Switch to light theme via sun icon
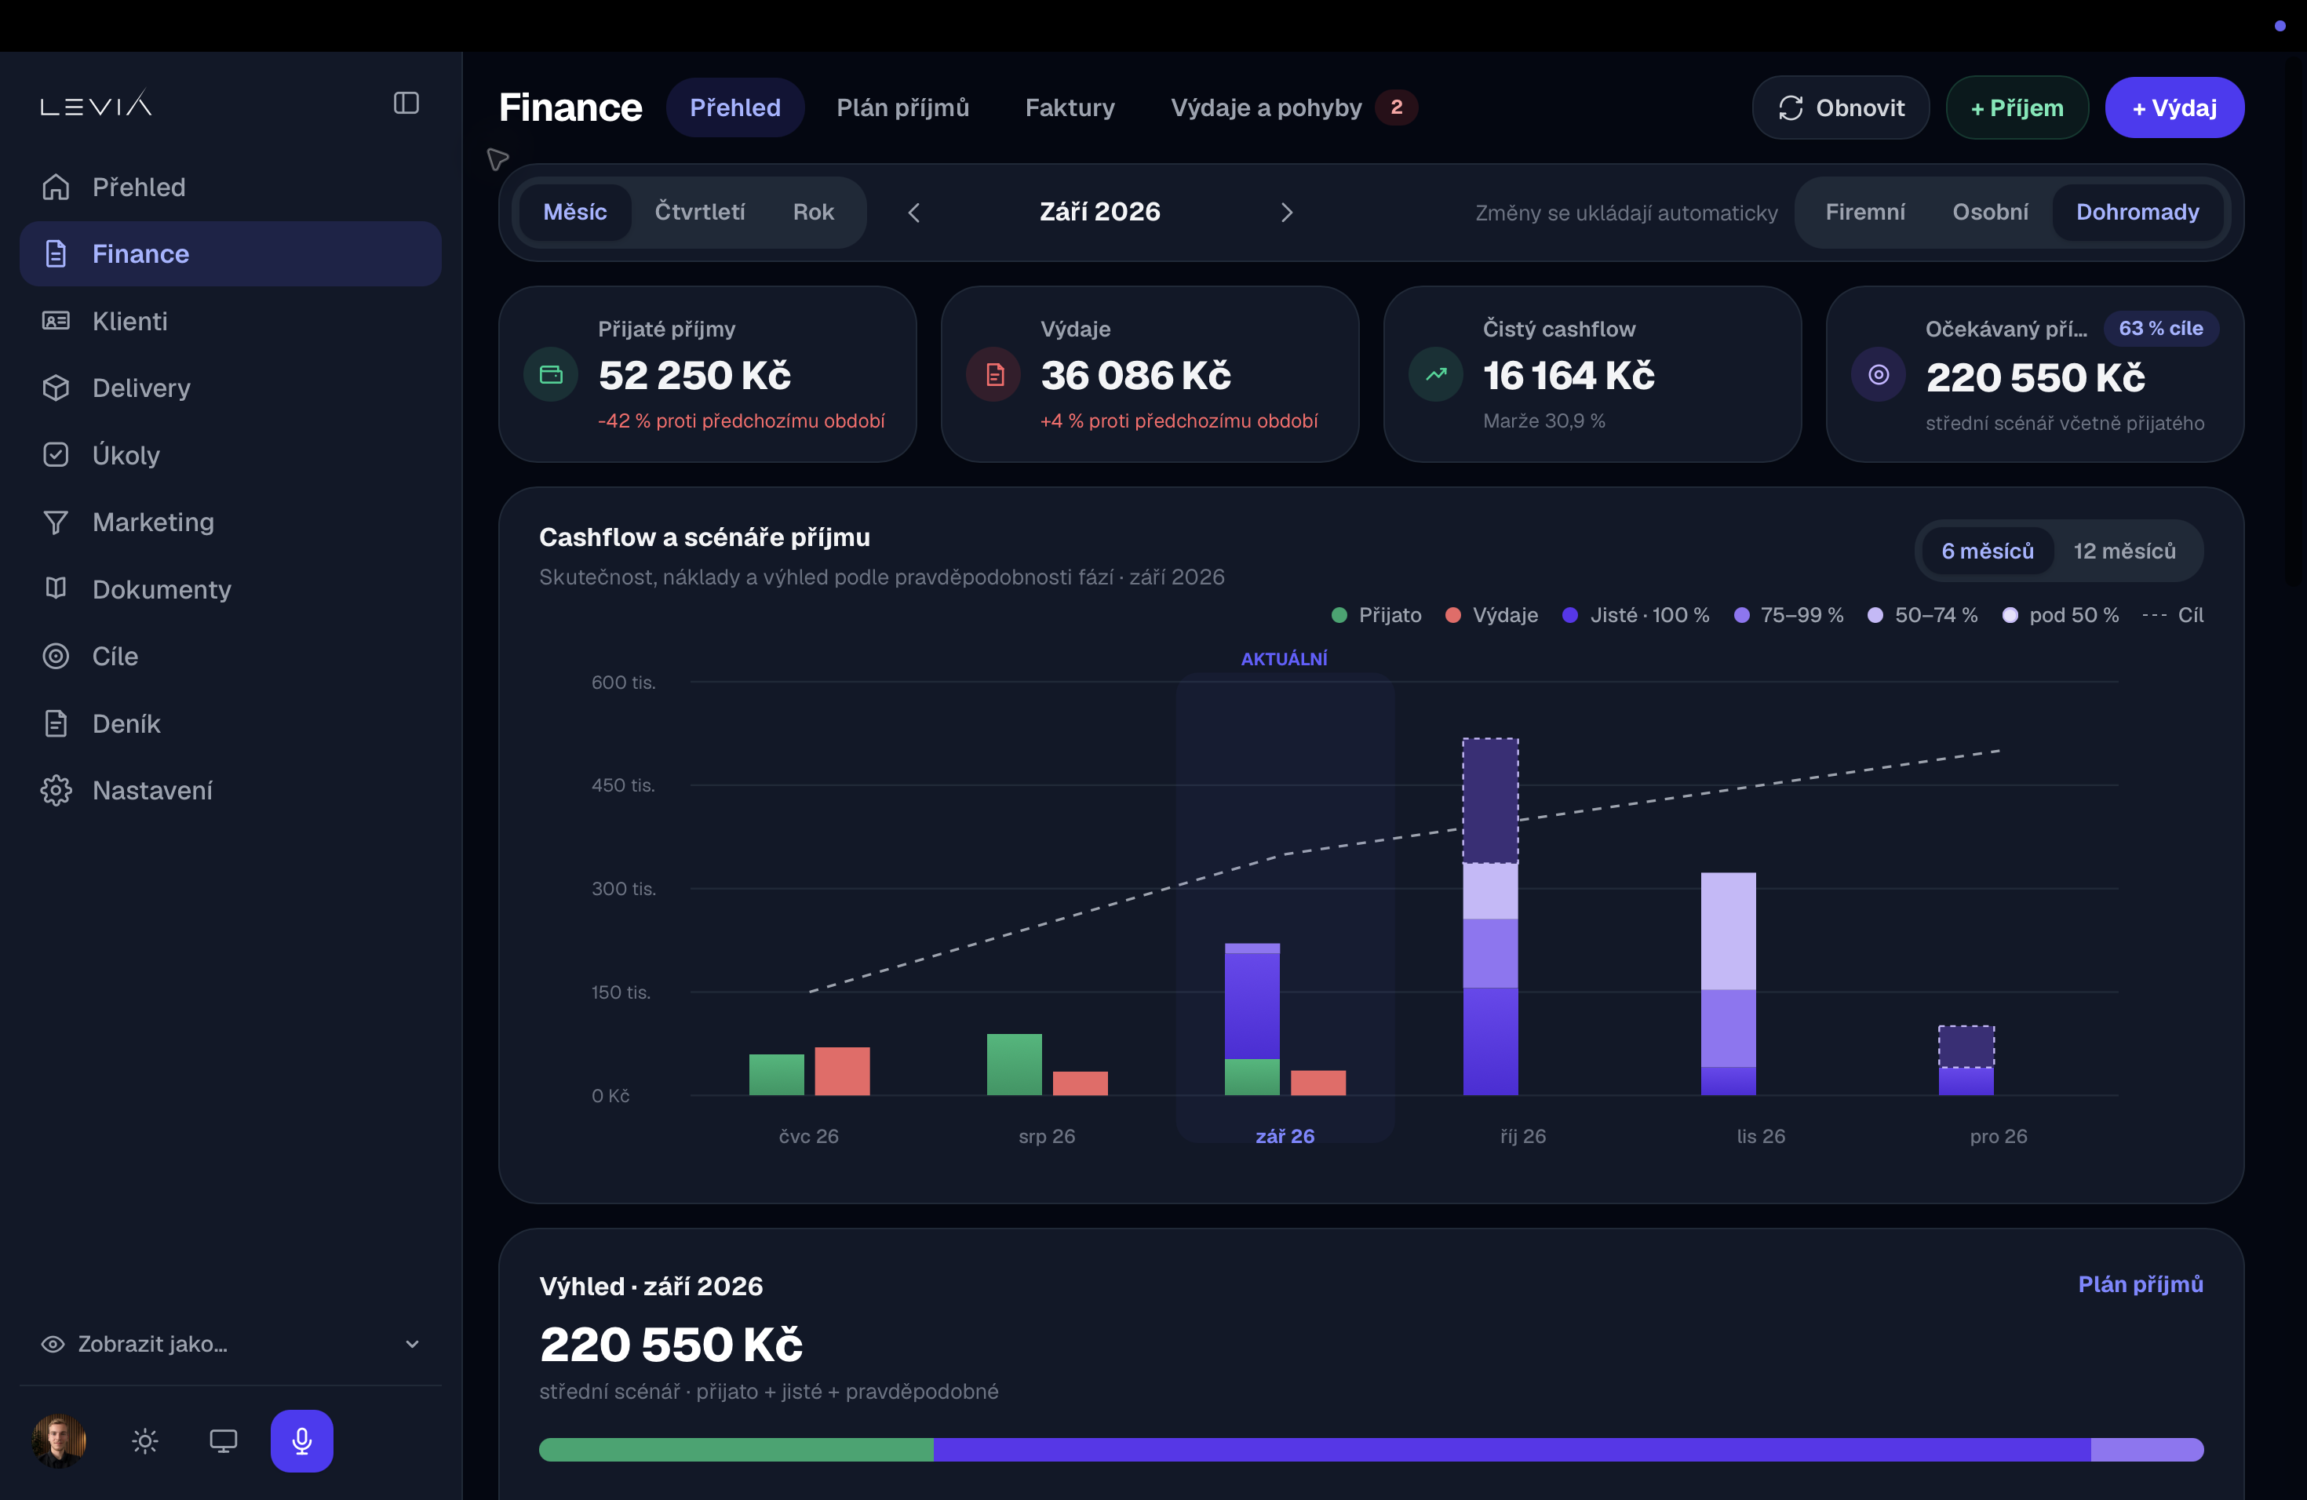Viewport: 2307px width, 1500px height. pyautogui.click(x=145, y=1441)
